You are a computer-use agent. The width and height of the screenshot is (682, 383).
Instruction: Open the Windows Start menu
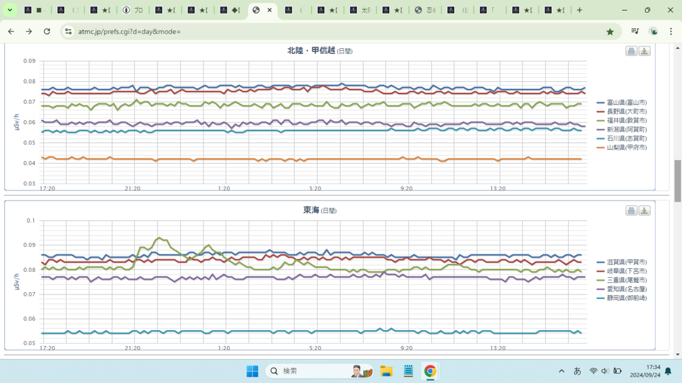(252, 371)
